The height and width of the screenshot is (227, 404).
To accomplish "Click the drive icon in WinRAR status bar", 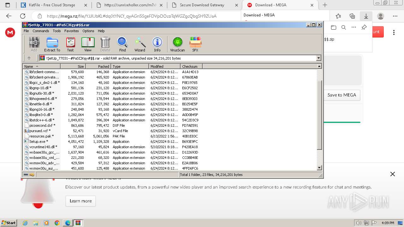I will tap(26, 175).
